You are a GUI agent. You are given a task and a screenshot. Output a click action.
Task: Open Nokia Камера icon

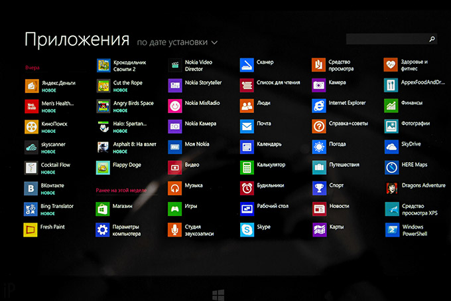tap(175, 127)
